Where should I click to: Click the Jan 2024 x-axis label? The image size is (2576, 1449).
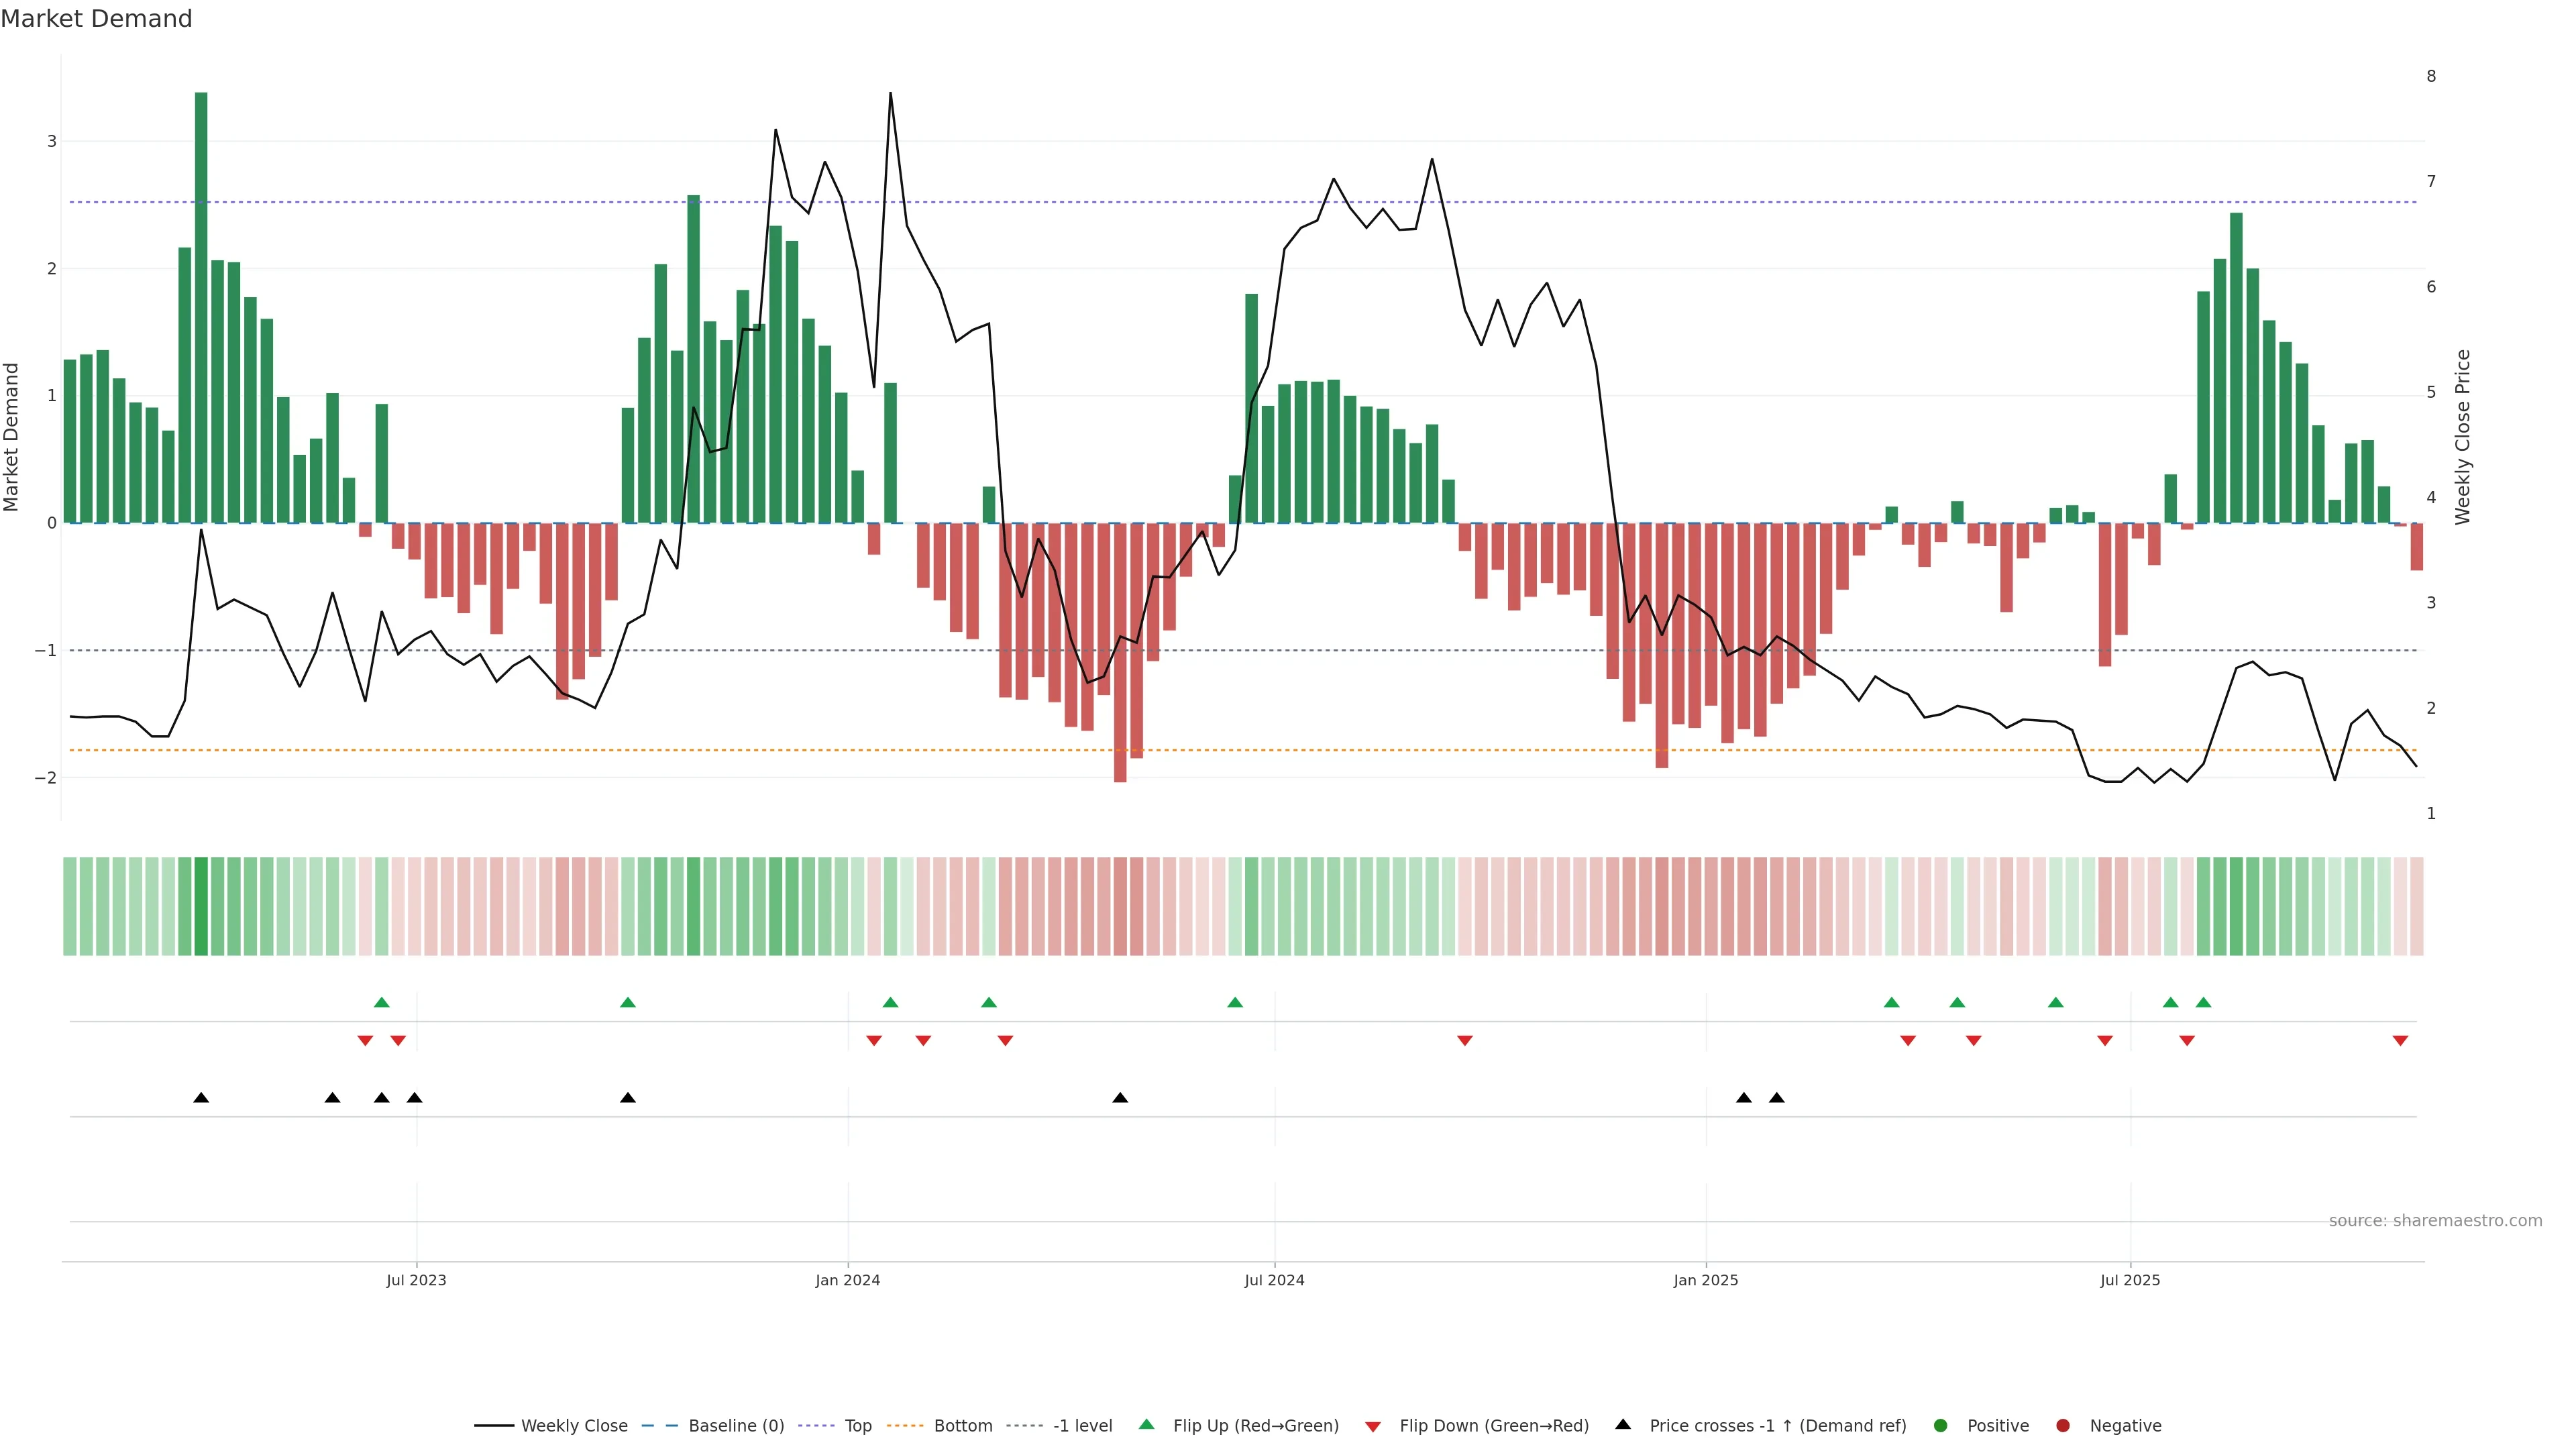(847, 1280)
